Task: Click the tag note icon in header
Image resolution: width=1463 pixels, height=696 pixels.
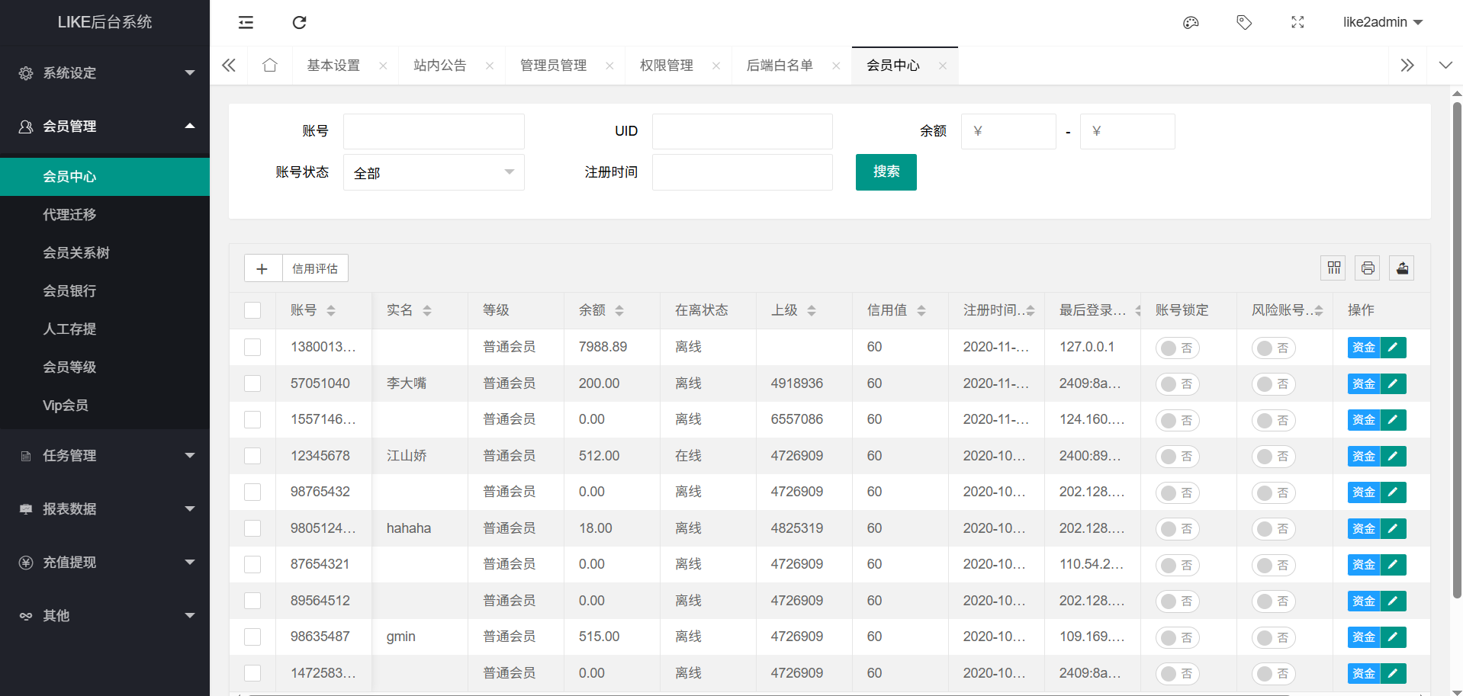Action: tap(1244, 22)
